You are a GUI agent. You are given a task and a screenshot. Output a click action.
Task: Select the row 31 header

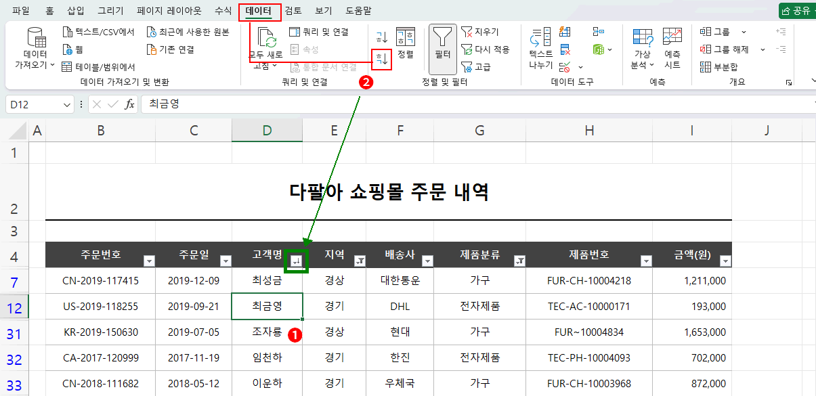pos(14,333)
